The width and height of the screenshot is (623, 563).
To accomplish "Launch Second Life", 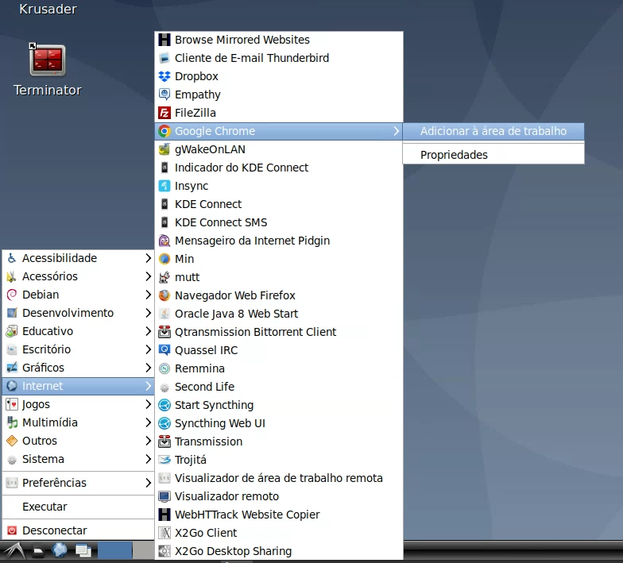I will 279,387.
